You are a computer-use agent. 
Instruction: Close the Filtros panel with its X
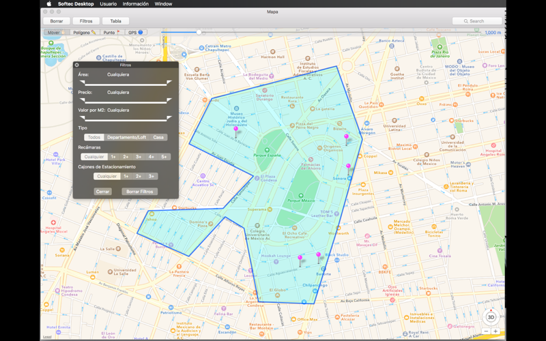[76, 65]
